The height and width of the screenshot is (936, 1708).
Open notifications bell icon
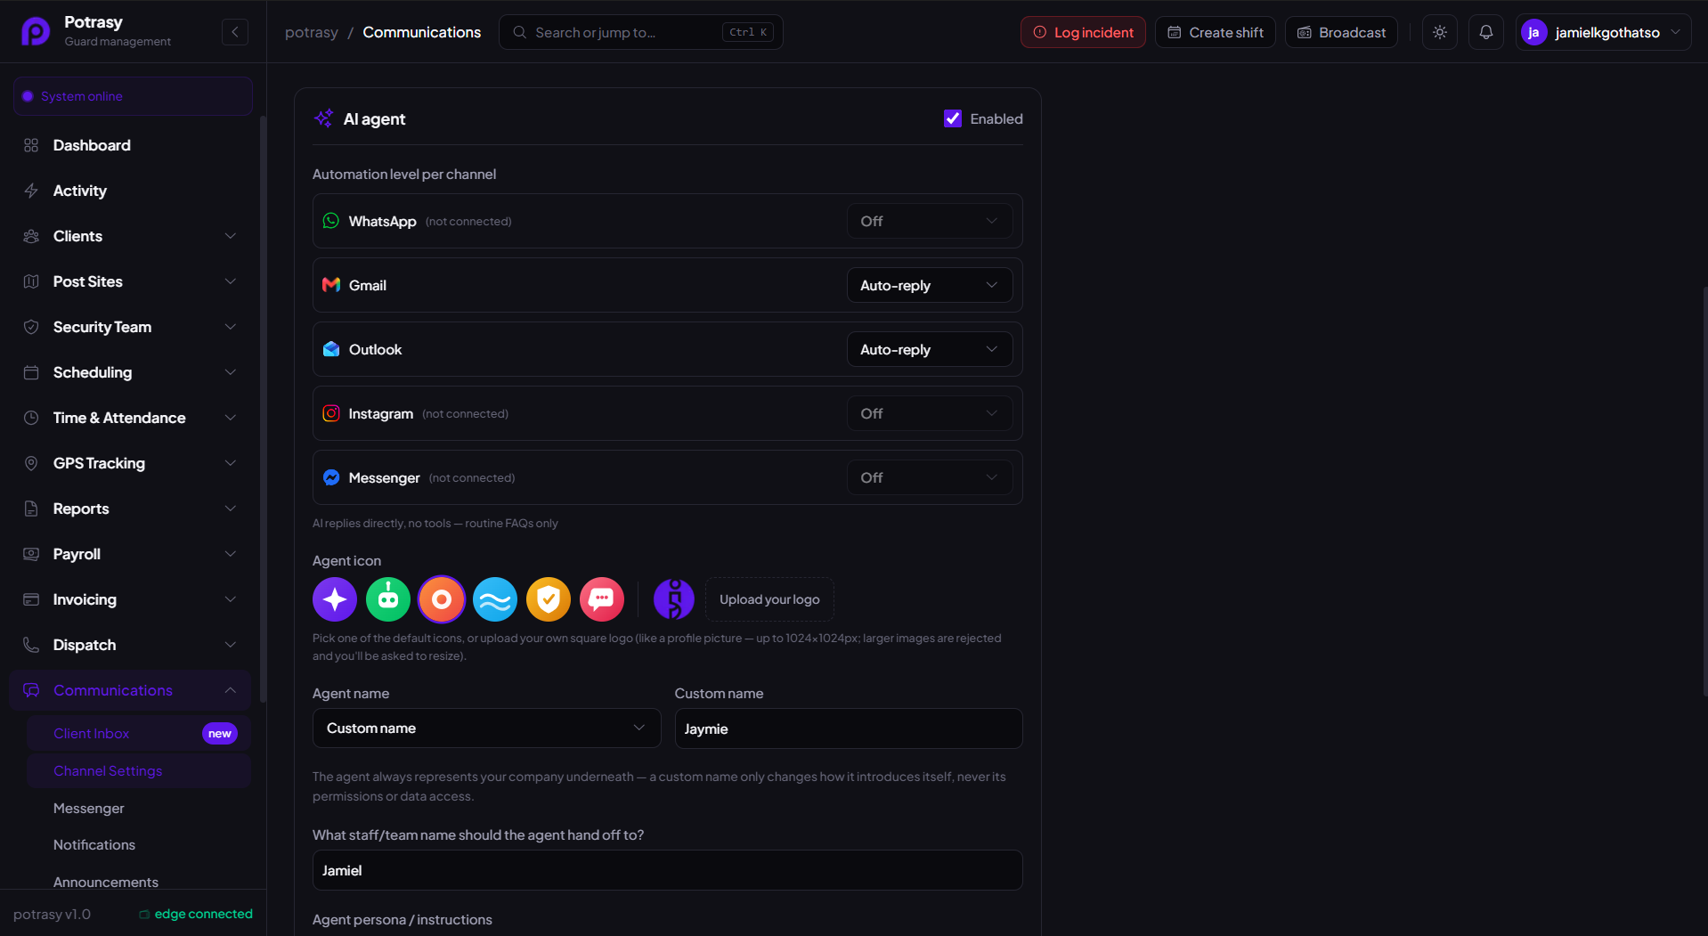click(1486, 32)
